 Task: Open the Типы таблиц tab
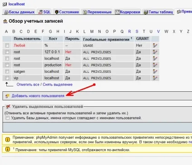(x=158, y=12)
